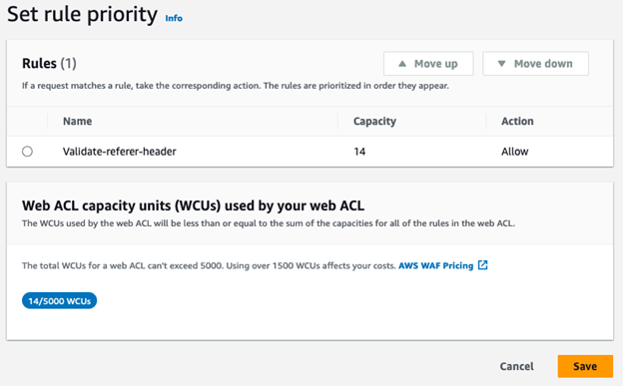The width and height of the screenshot is (623, 386).
Task: Save the rule priority settings
Action: tap(585, 366)
